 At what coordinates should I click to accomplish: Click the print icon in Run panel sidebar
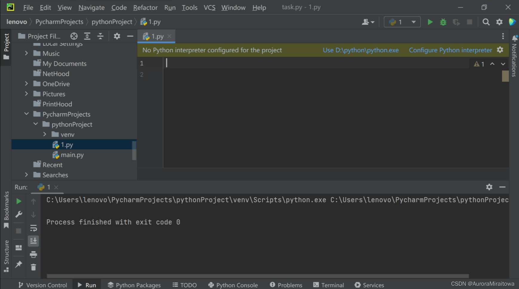[x=33, y=254]
